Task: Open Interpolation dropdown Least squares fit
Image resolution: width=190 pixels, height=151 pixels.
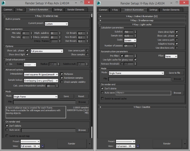Action: coord(41,74)
